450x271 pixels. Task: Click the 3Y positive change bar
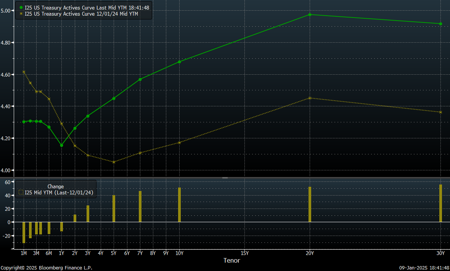[88, 214]
